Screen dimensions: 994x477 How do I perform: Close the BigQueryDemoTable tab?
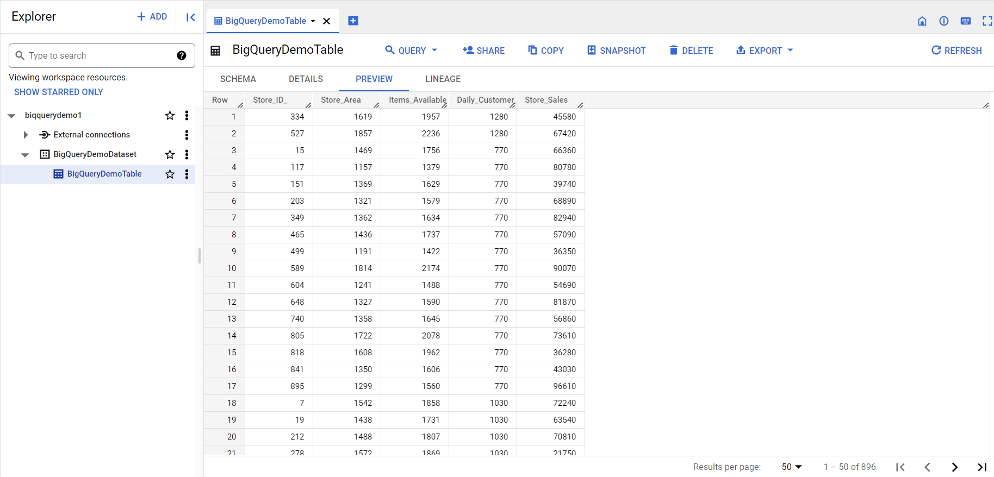327,21
